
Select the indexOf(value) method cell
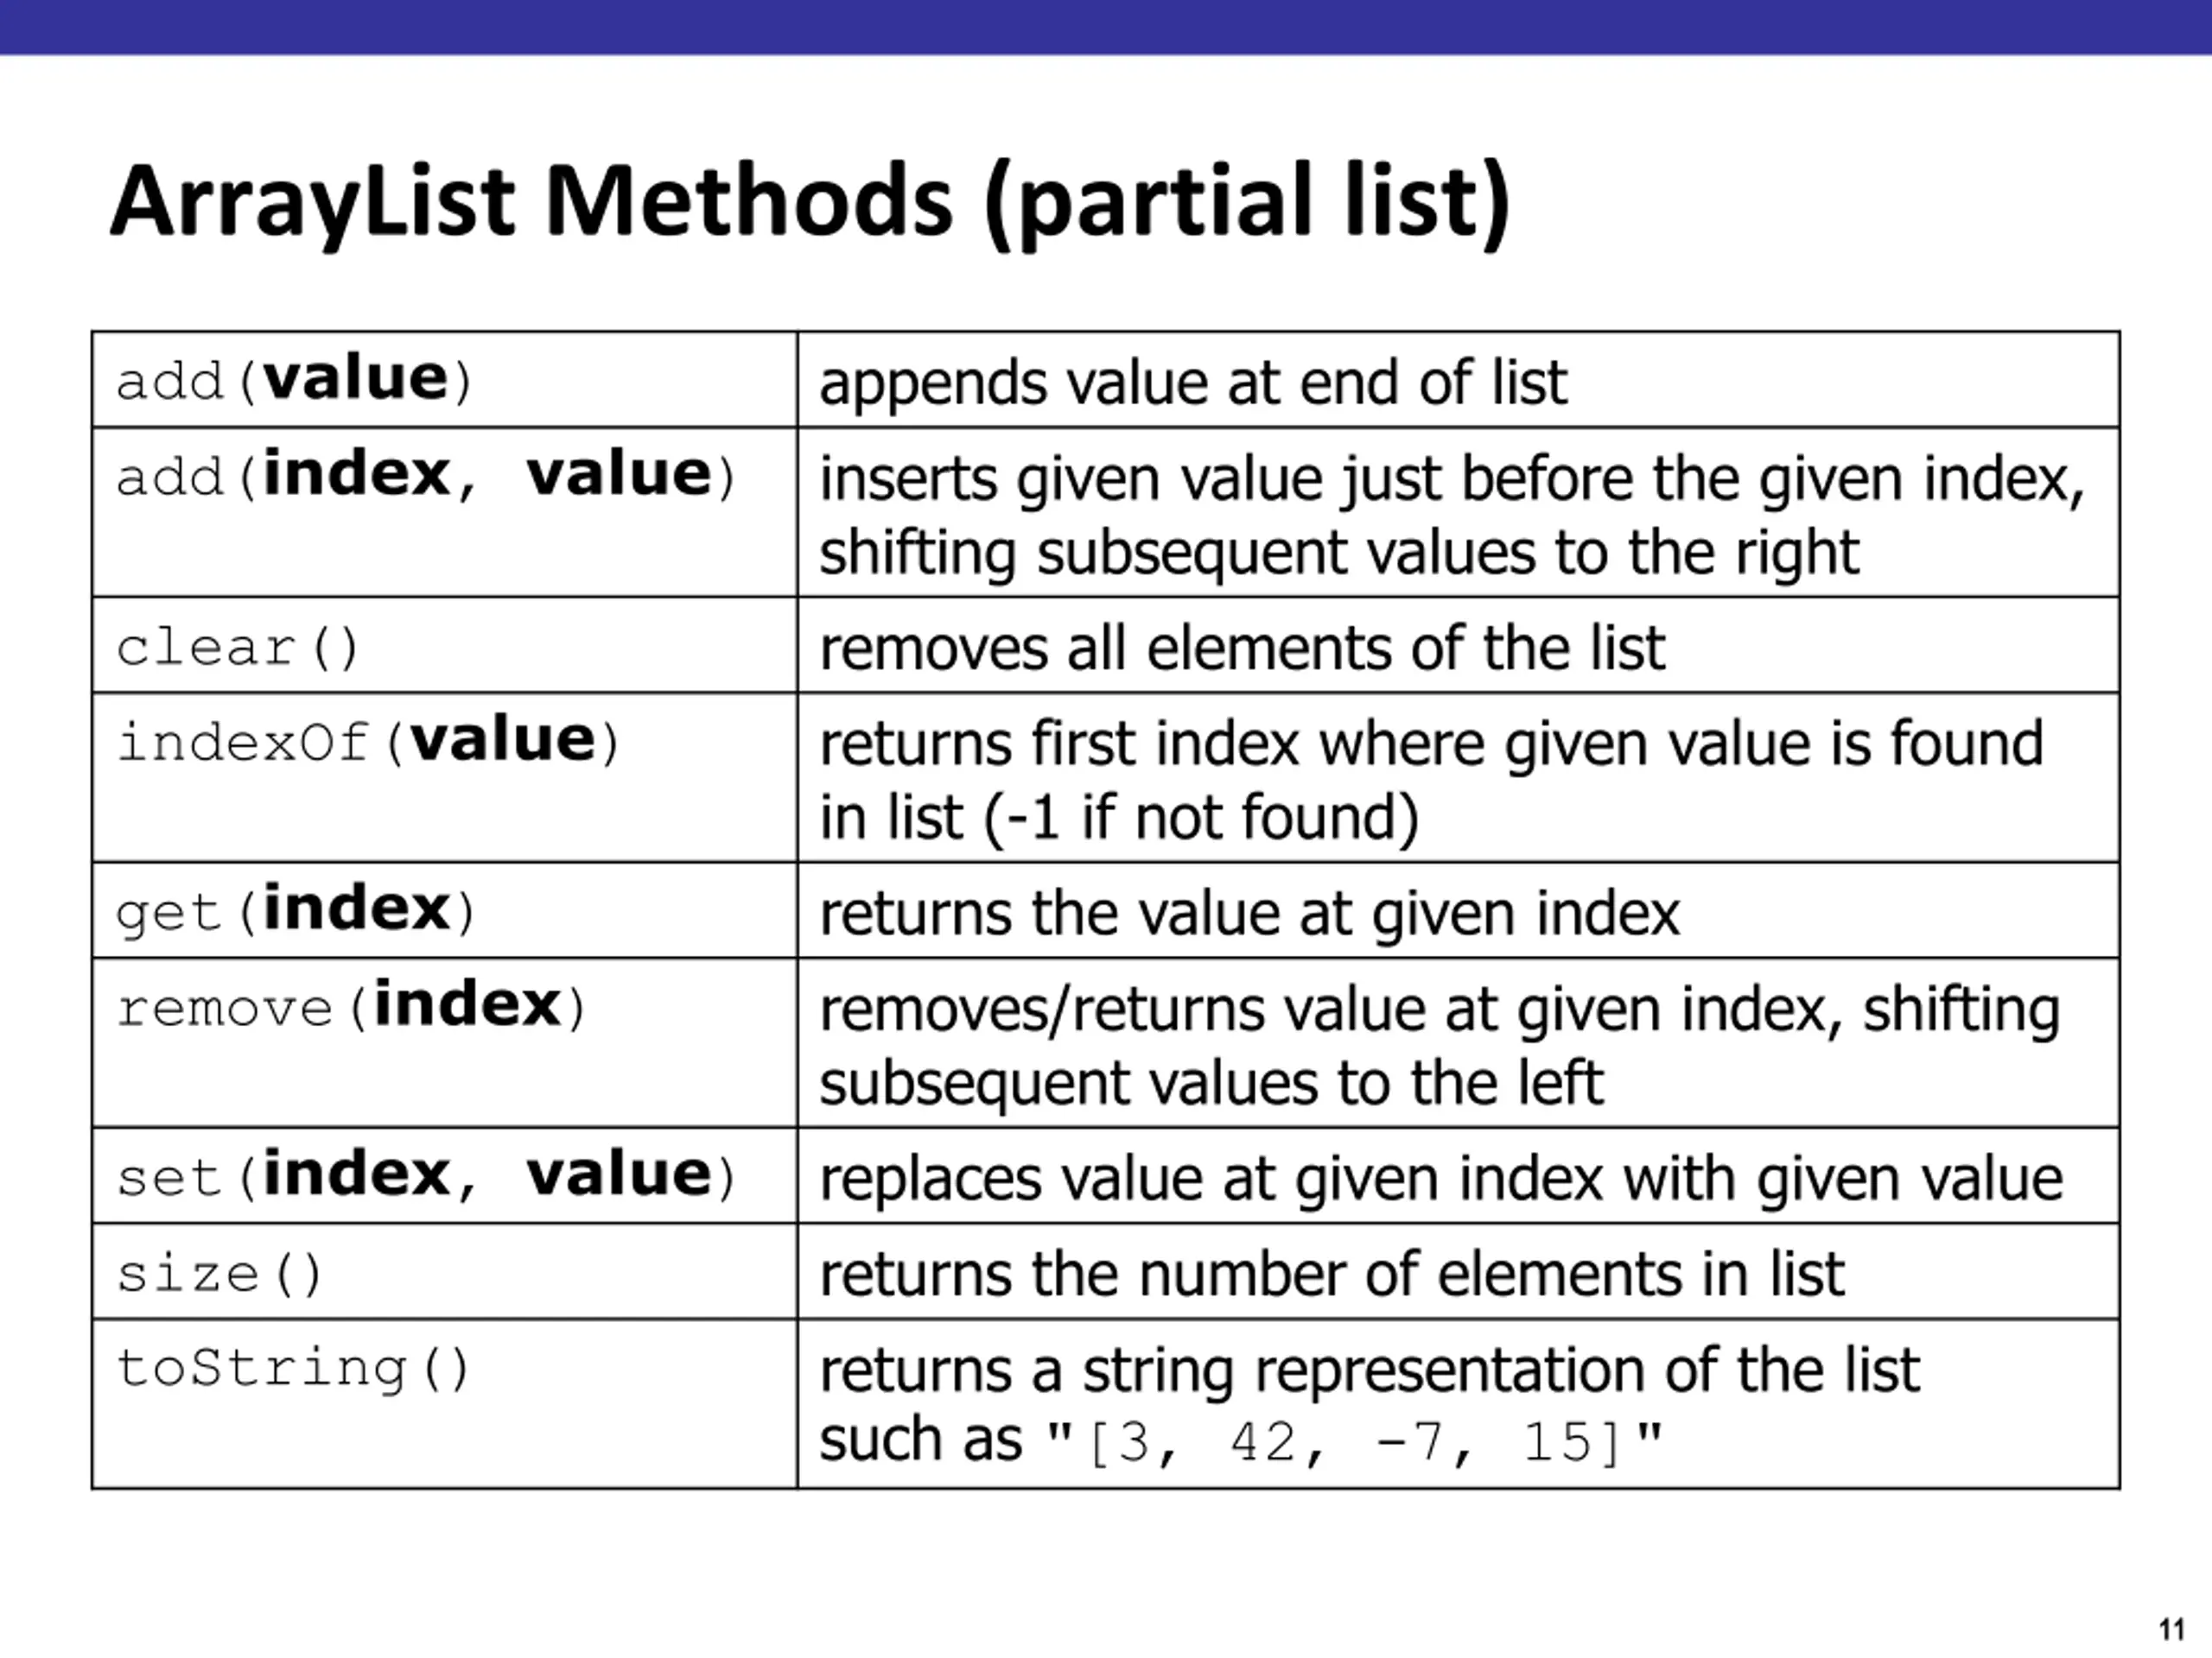click(x=368, y=743)
